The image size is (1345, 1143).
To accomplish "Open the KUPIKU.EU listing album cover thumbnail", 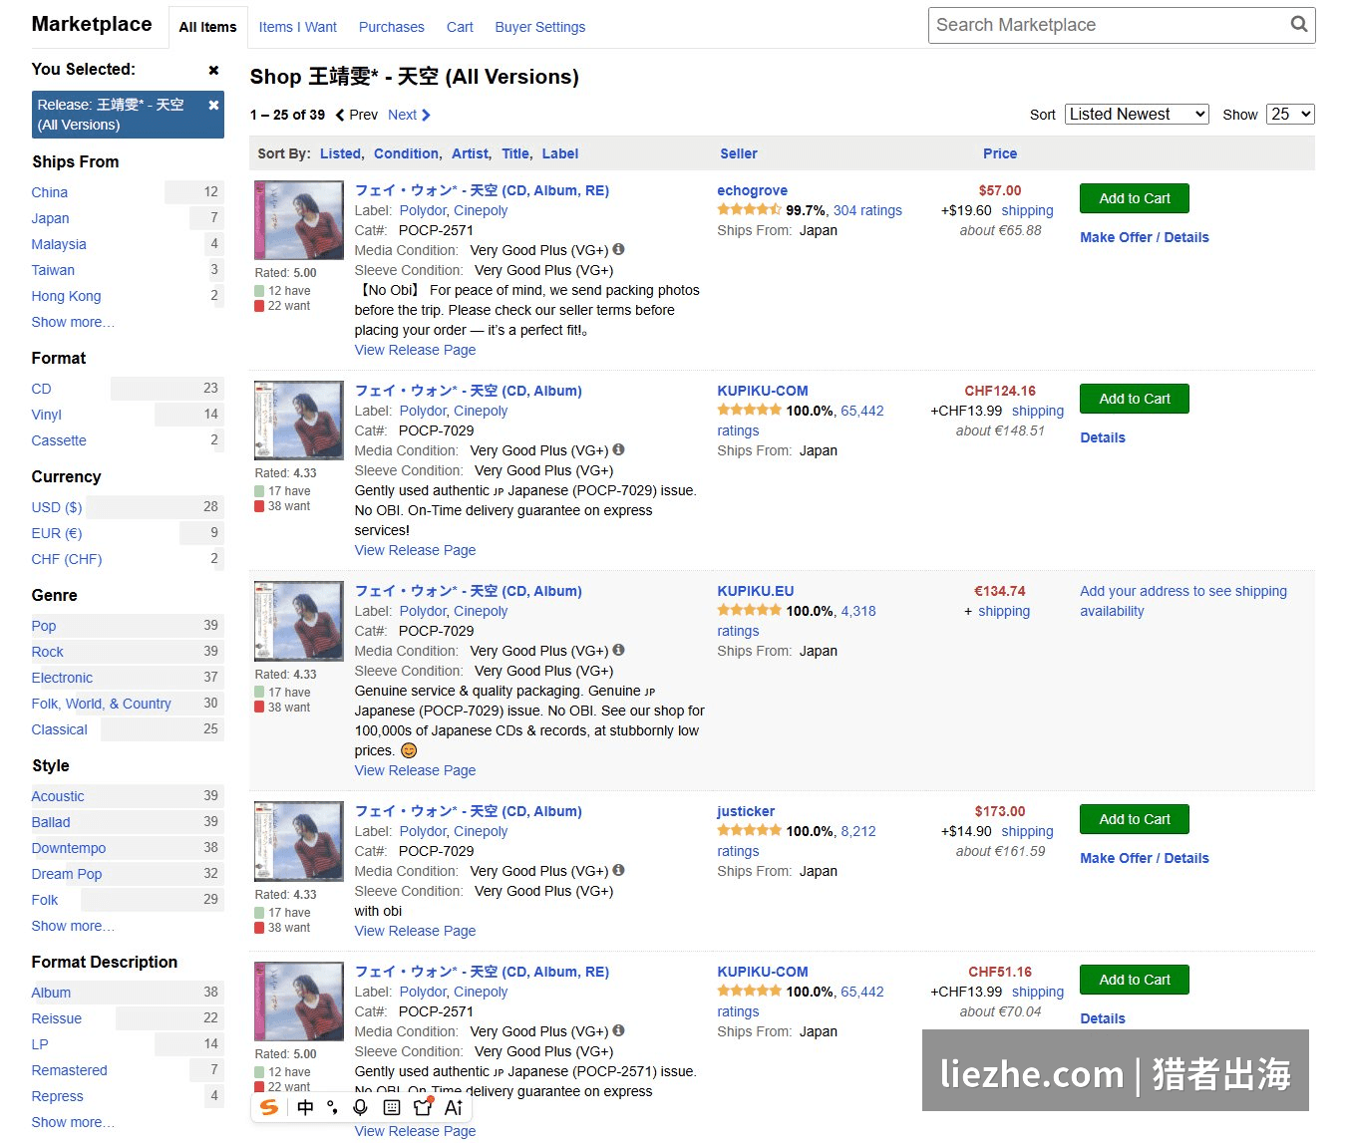I will pos(299,621).
